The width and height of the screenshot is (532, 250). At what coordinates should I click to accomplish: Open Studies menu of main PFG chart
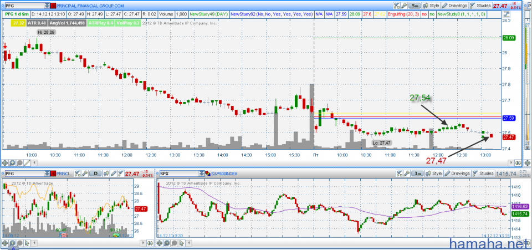pyautogui.click(x=481, y=6)
